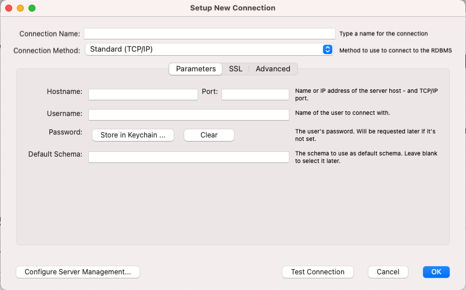
Task: Open Configure Server Management
Action: click(x=78, y=271)
